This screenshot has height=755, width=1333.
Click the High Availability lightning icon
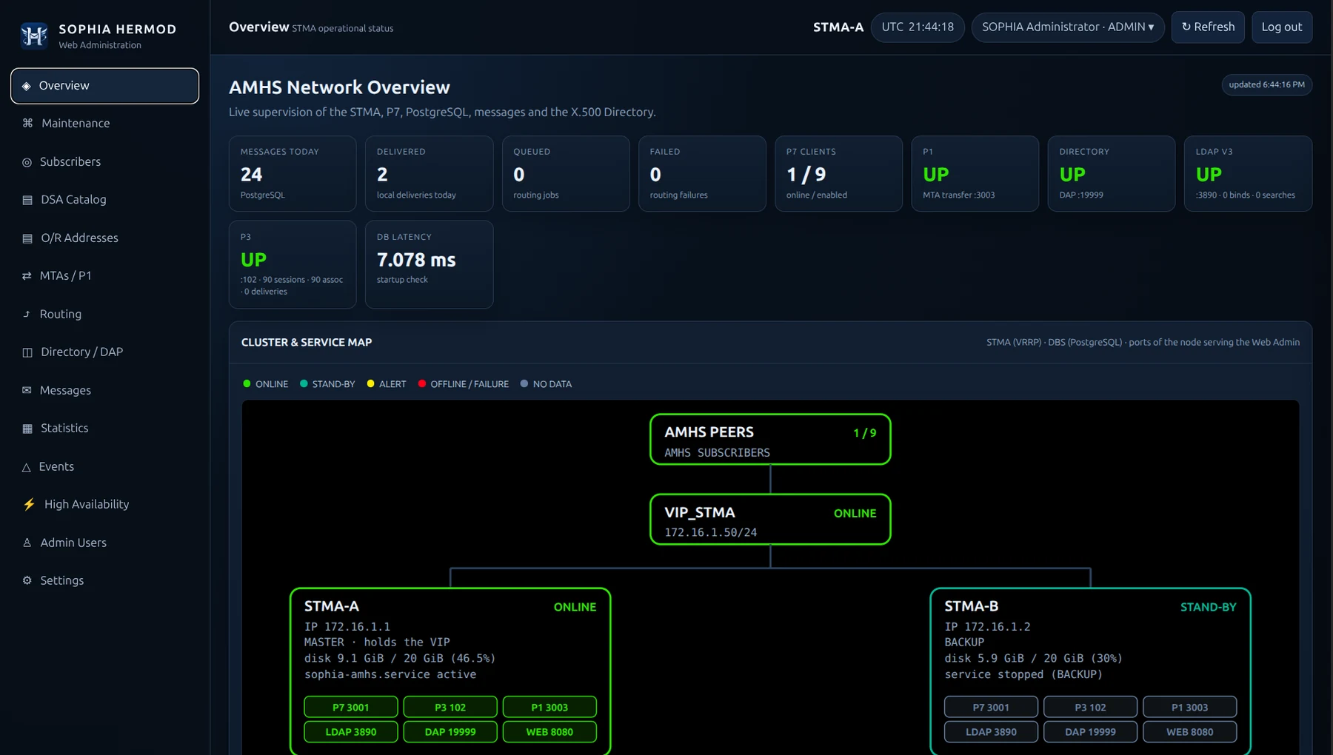[x=29, y=504]
